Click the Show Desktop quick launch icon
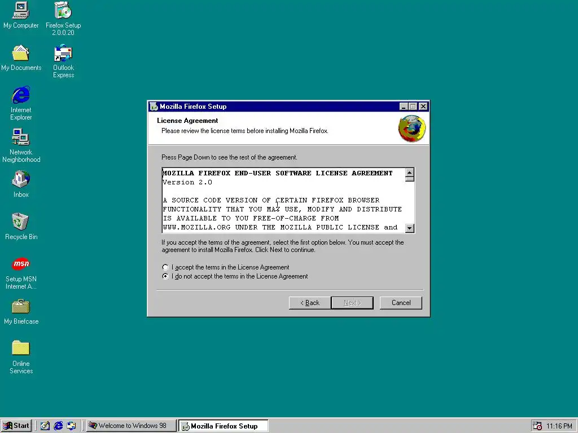 [x=45, y=426]
